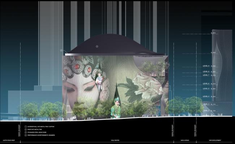Click legend text 'PERFORMANCE ADVERTISEMENTS / BANNERS'

[x=41, y=135]
